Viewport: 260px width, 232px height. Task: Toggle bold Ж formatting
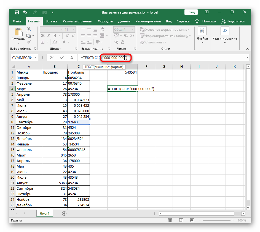point(43,36)
